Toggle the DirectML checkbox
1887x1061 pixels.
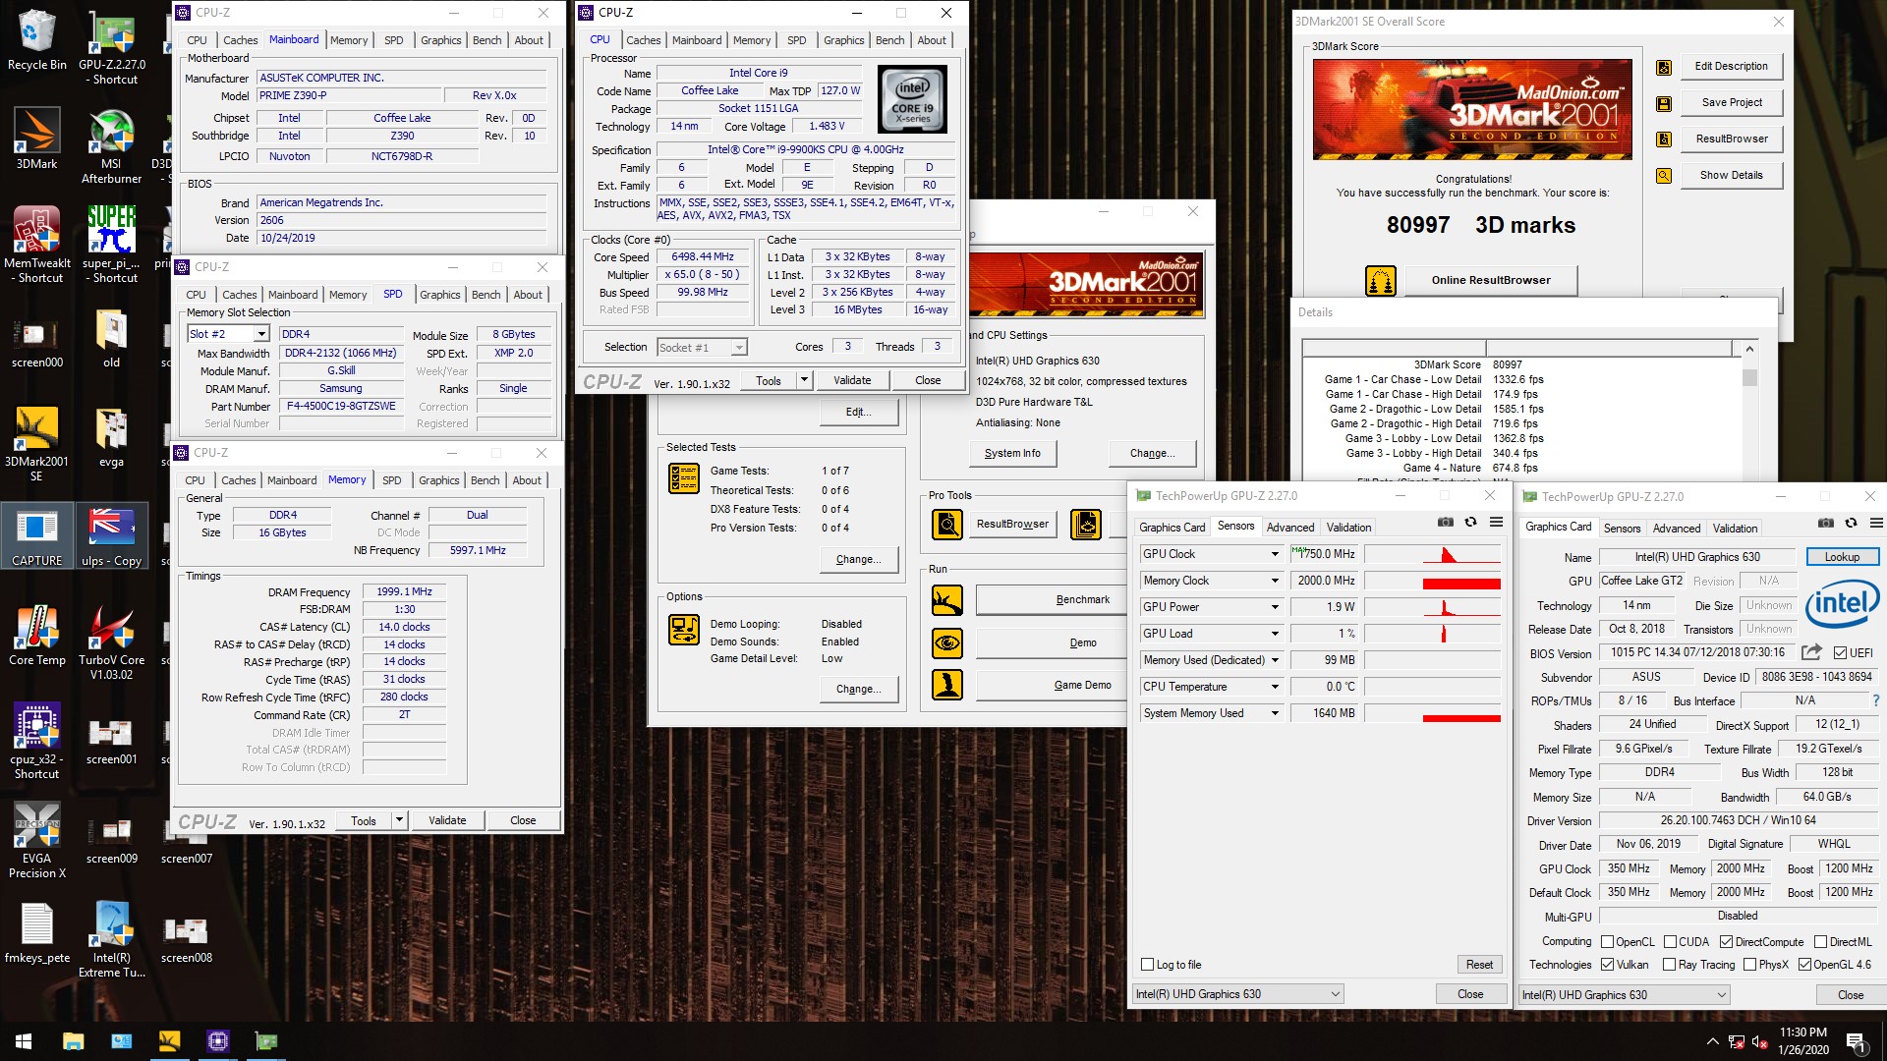click(x=1820, y=942)
